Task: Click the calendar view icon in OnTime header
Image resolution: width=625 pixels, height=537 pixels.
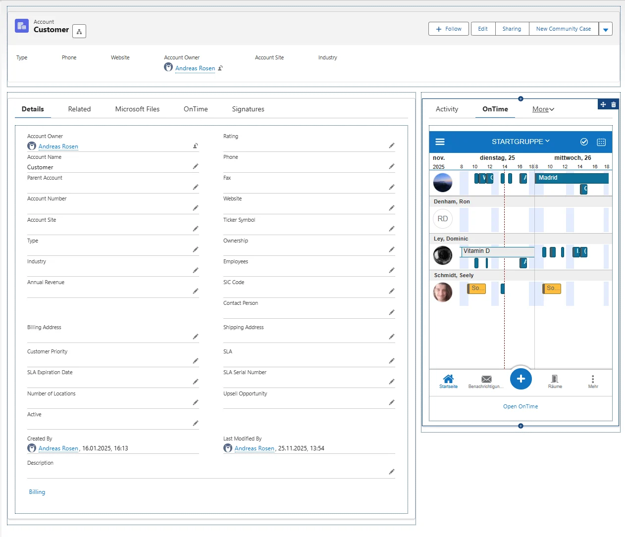Action: (601, 142)
